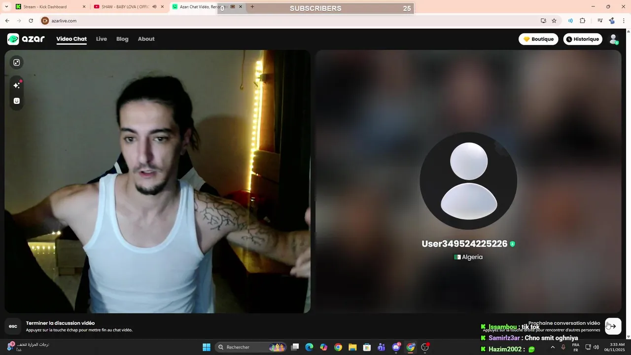631x355 pixels.
Task: Click the esc key button to end chat
Action: [13, 326]
